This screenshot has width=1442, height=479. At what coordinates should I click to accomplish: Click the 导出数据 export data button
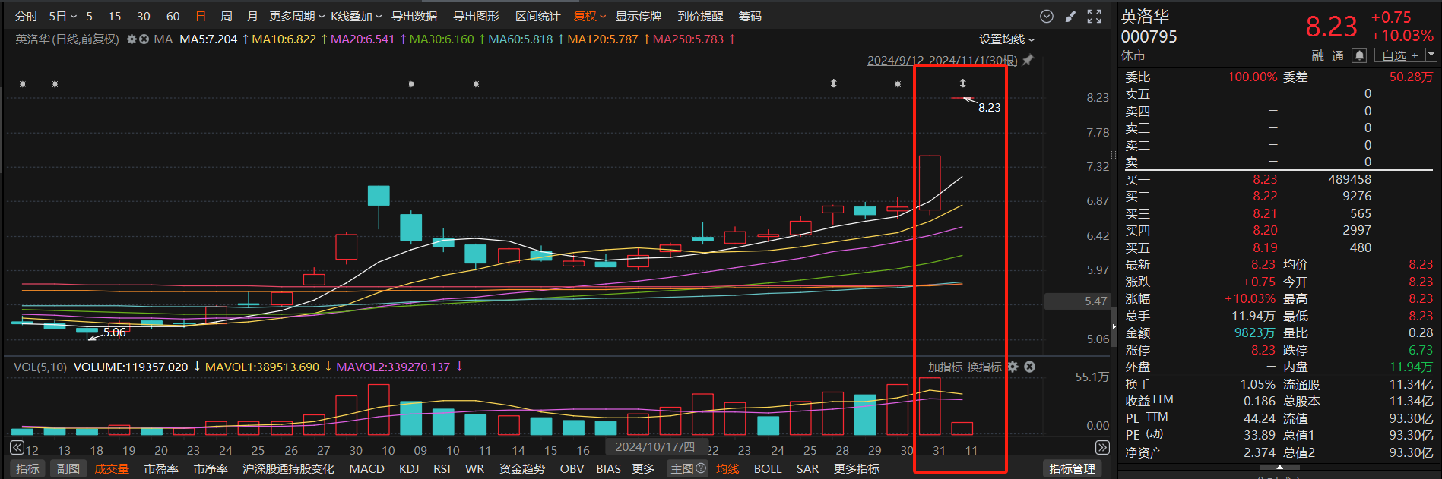(414, 17)
